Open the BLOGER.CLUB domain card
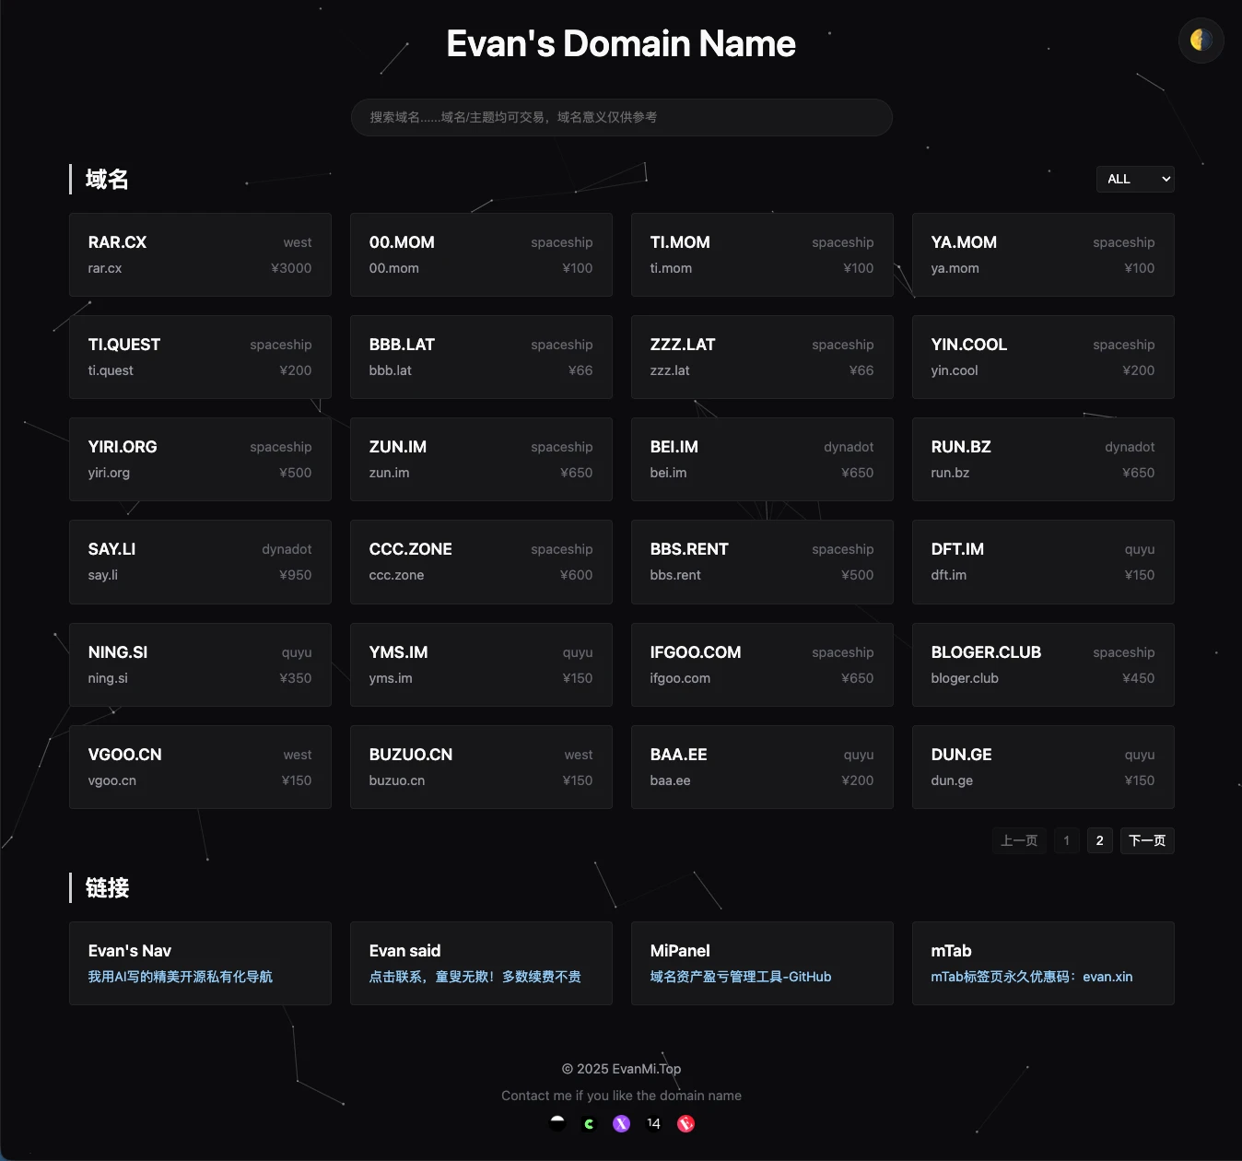The height and width of the screenshot is (1161, 1242). (1043, 664)
